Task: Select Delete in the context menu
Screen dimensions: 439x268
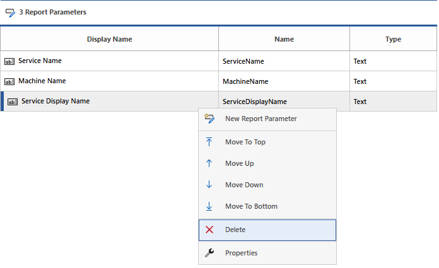Action: click(235, 230)
